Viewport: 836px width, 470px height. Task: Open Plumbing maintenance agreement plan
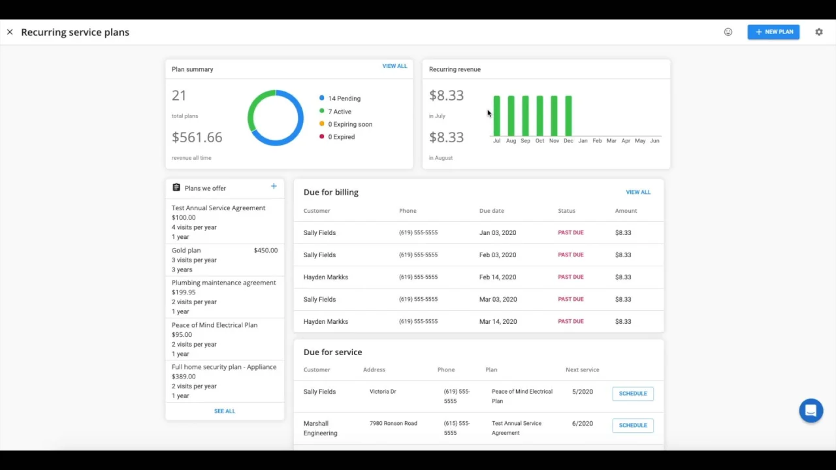coord(225,297)
